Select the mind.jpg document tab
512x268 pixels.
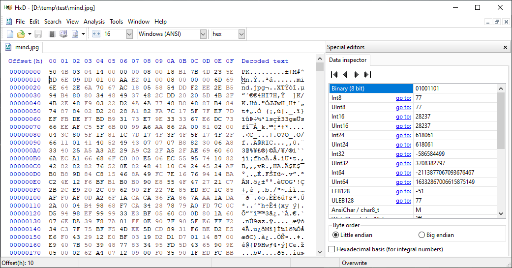click(22, 47)
